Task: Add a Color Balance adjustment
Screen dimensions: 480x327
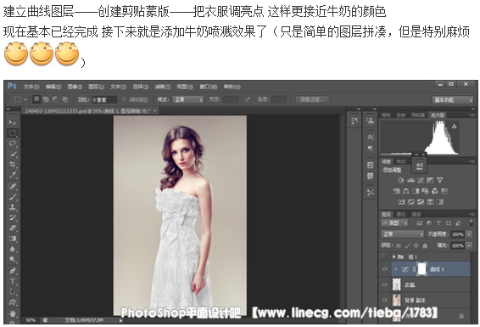Action: tap(406, 191)
